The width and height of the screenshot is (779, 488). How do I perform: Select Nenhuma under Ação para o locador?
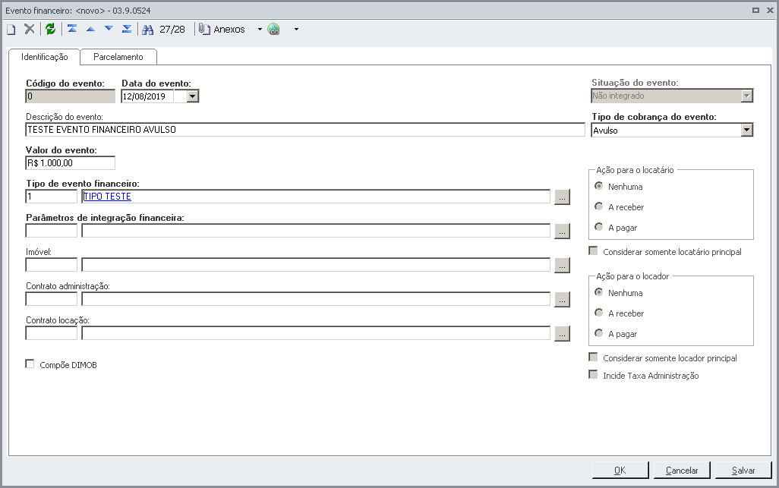click(x=598, y=292)
